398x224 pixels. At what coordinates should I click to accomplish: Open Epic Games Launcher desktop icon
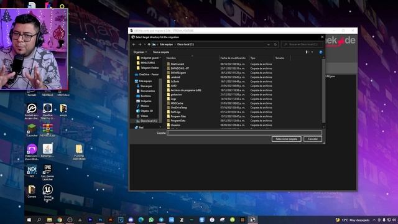tap(47, 173)
